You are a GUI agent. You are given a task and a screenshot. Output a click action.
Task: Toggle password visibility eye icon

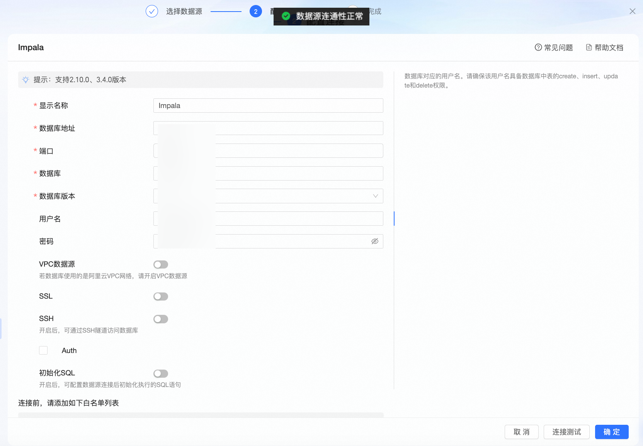coord(375,242)
